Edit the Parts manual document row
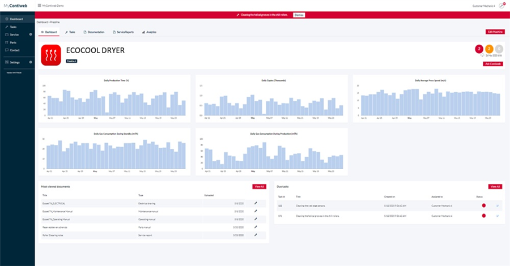 pos(256,227)
